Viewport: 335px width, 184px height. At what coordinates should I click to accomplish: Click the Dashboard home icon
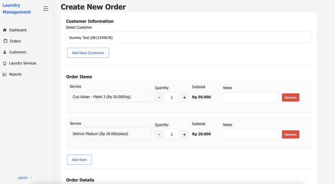click(5, 30)
